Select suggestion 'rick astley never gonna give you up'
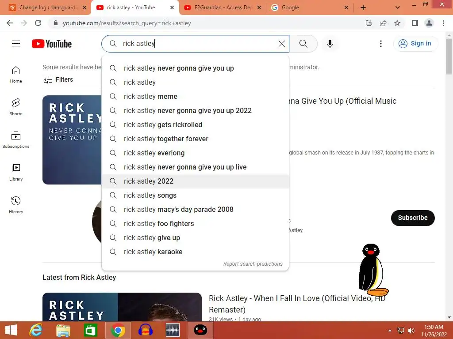This screenshot has width=453, height=339. (195, 68)
